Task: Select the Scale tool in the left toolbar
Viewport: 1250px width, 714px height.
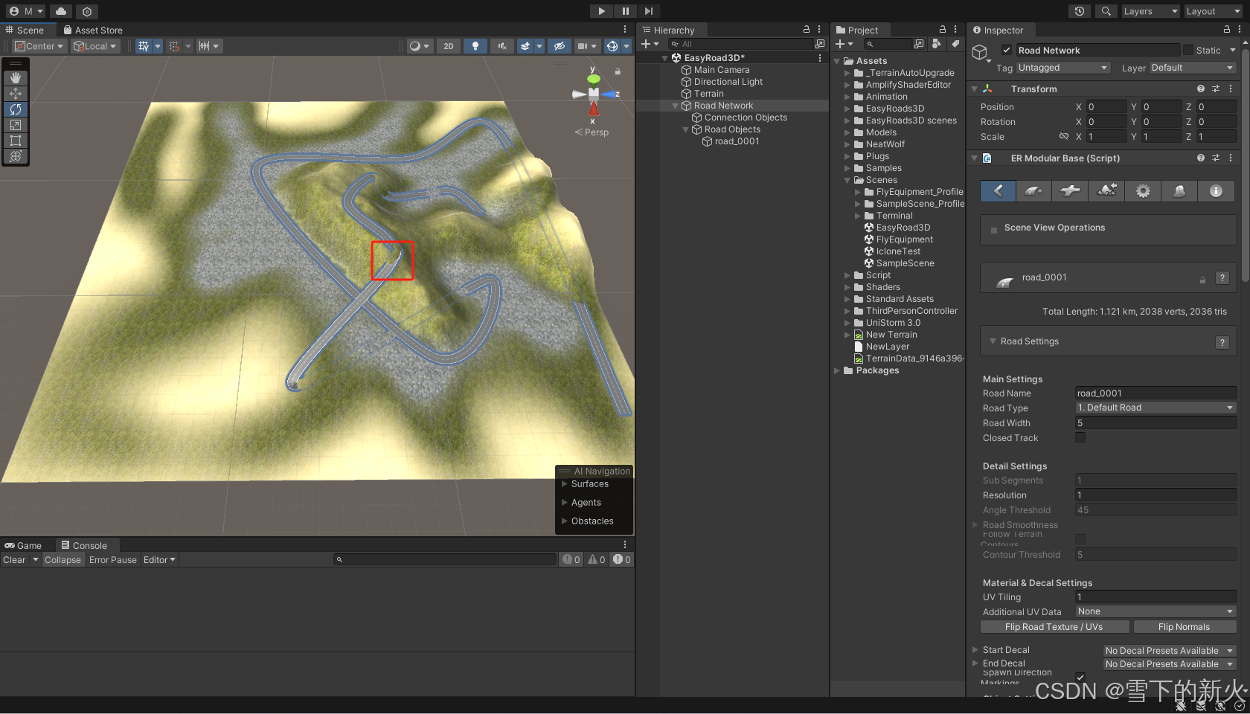Action: (x=16, y=125)
